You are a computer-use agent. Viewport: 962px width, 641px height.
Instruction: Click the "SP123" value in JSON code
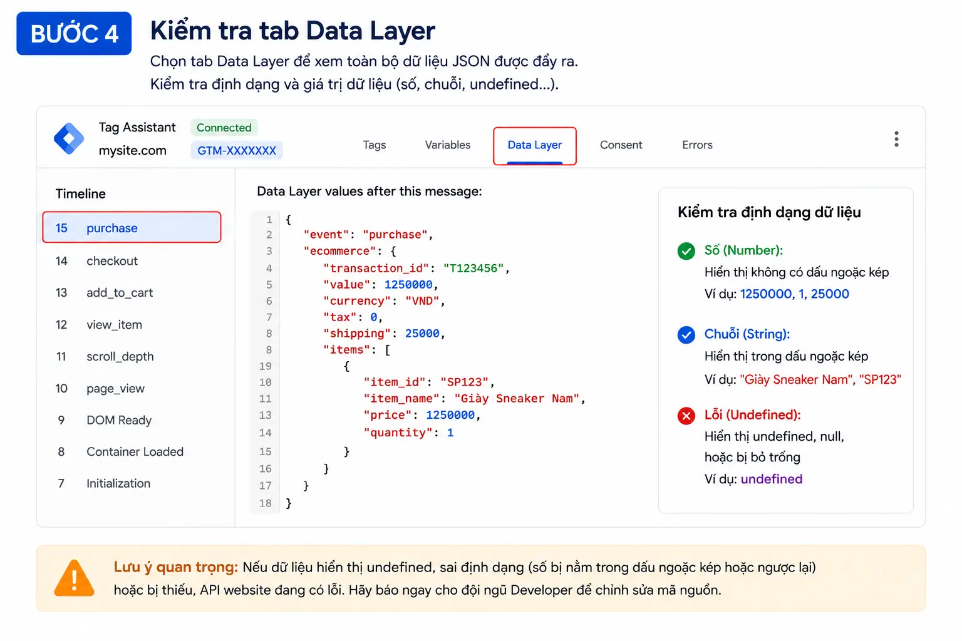tap(464, 382)
